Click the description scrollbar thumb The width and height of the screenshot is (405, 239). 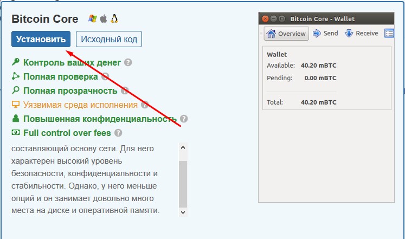coord(183,184)
